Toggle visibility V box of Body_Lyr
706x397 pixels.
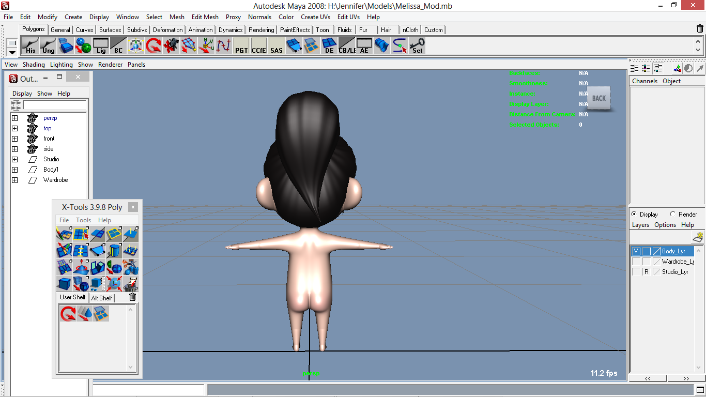[x=636, y=251]
